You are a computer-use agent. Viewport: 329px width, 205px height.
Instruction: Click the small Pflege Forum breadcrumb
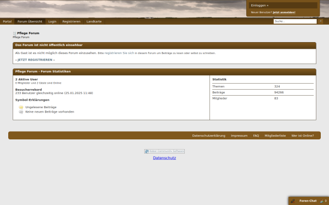click(21, 37)
